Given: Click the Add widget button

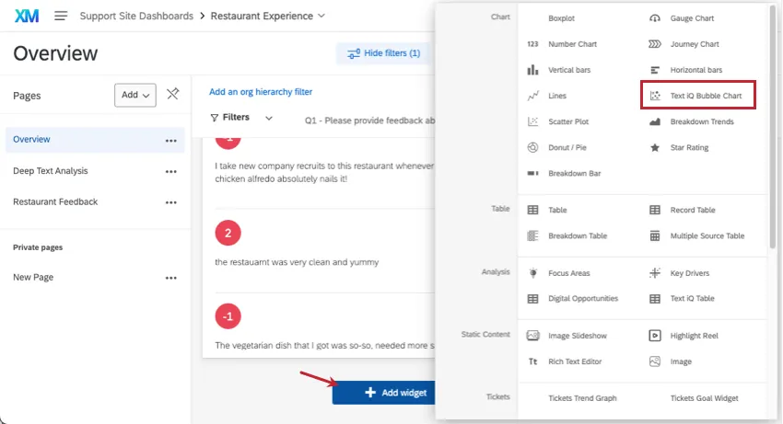Looking at the screenshot, I should pos(384,393).
